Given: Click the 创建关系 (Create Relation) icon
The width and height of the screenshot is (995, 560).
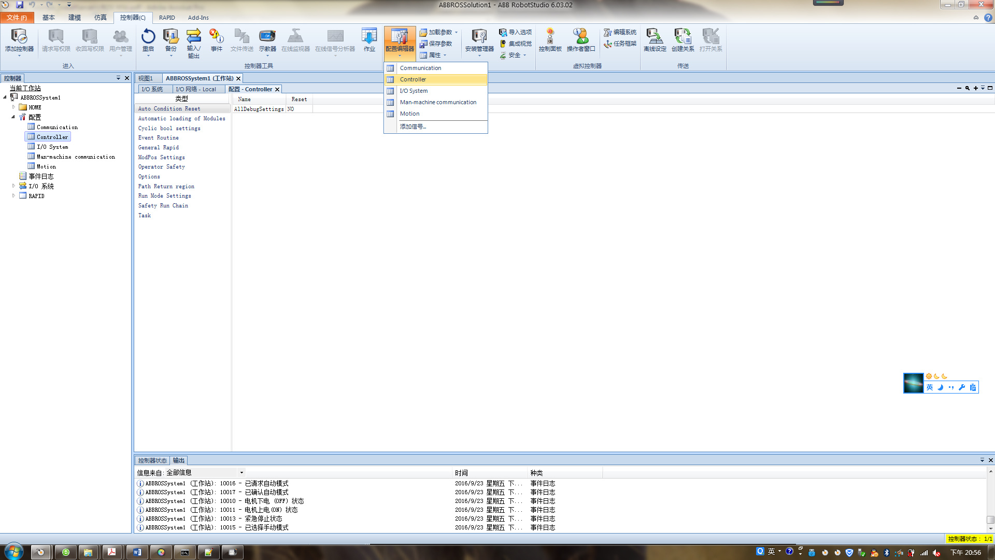Looking at the screenshot, I should [x=683, y=40].
